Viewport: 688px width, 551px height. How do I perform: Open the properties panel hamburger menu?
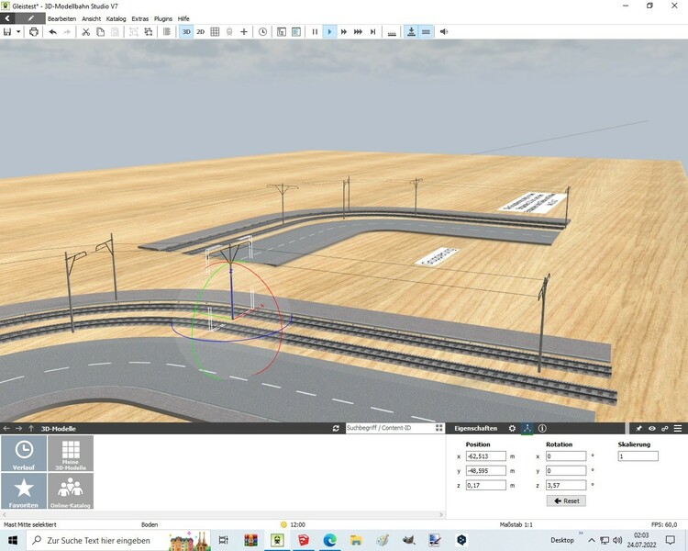[x=678, y=428]
